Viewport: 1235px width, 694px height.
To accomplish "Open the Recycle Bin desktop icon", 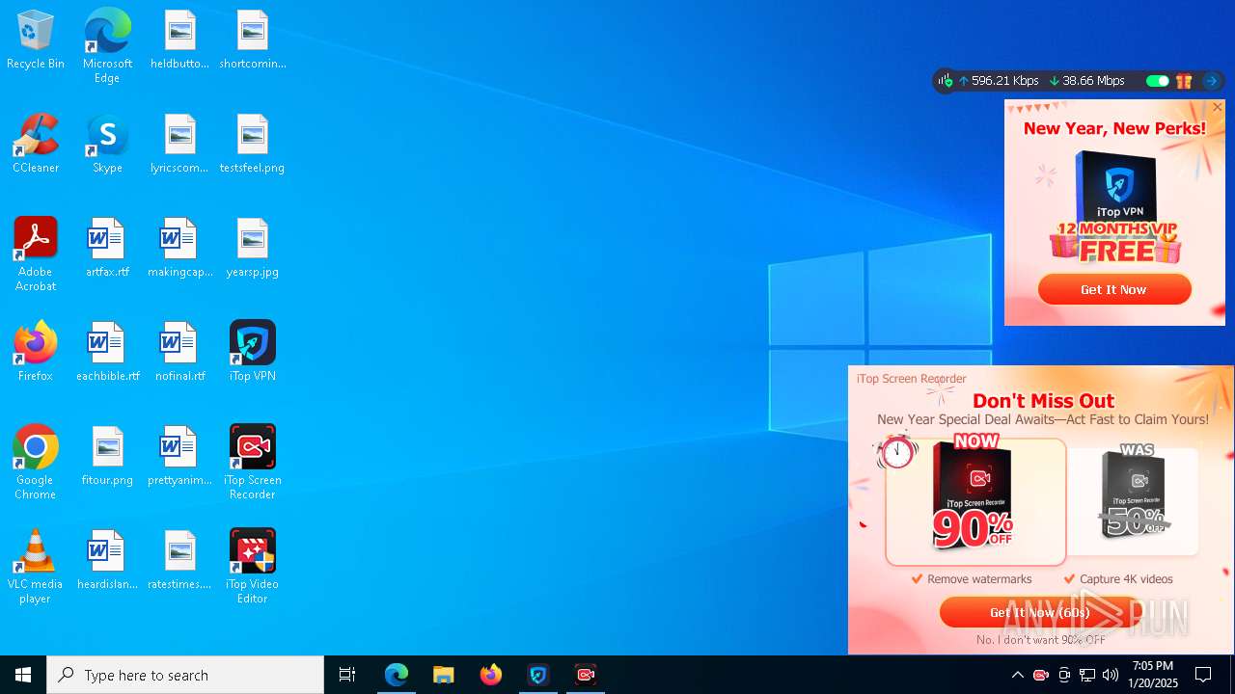I will pyautogui.click(x=36, y=40).
